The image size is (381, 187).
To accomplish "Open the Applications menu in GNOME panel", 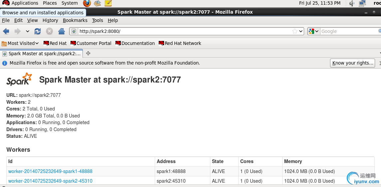I will tap(25, 3).
